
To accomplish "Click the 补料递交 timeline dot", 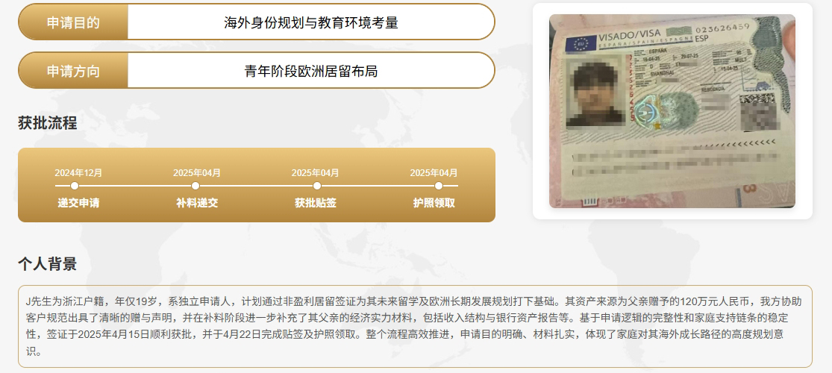I will tap(196, 186).
